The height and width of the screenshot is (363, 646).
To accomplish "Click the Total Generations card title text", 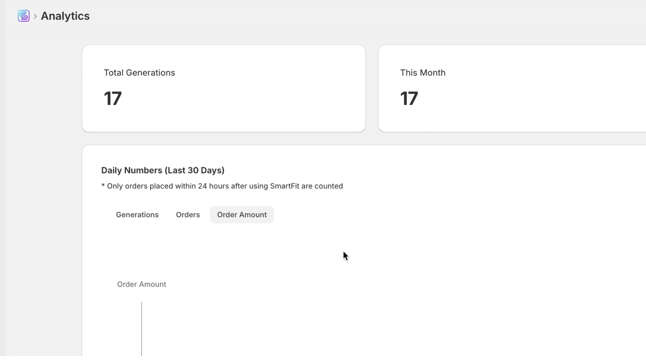I will point(139,73).
